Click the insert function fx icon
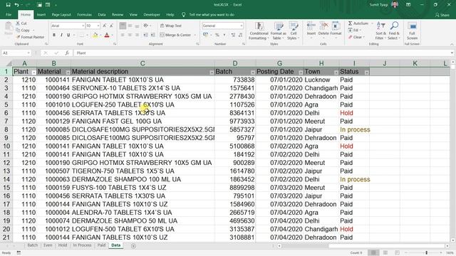Screen dimensions: 456x256 [67, 53]
